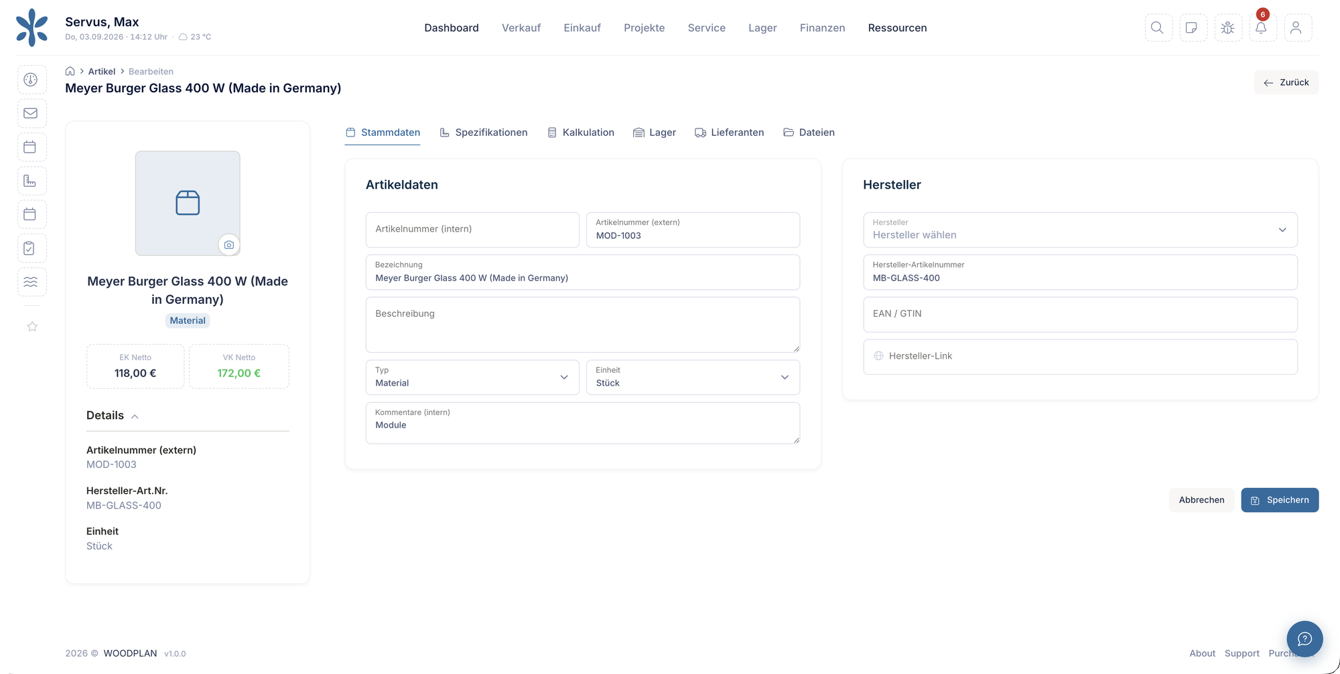The width and height of the screenshot is (1340, 674).
Task: Go to home via breadcrumb house icon
Action: pos(70,71)
